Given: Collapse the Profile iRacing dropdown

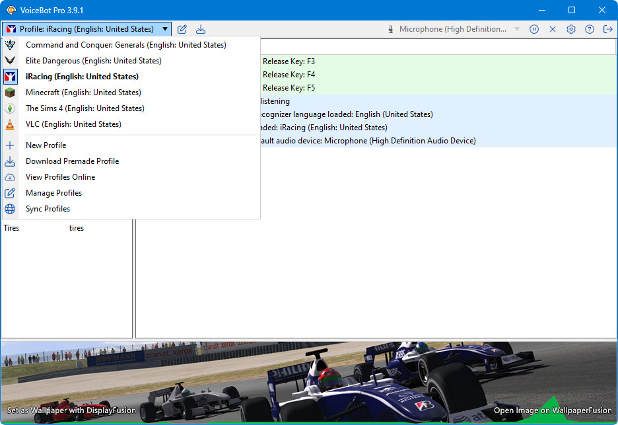Looking at the screenshot, I should tap(86, 29).
